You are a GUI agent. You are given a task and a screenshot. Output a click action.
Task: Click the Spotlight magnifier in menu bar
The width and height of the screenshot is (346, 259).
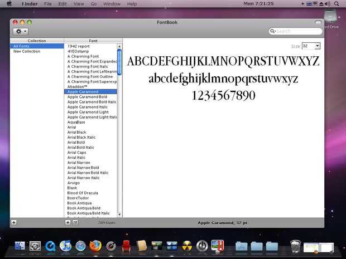(x=337, y=4)
